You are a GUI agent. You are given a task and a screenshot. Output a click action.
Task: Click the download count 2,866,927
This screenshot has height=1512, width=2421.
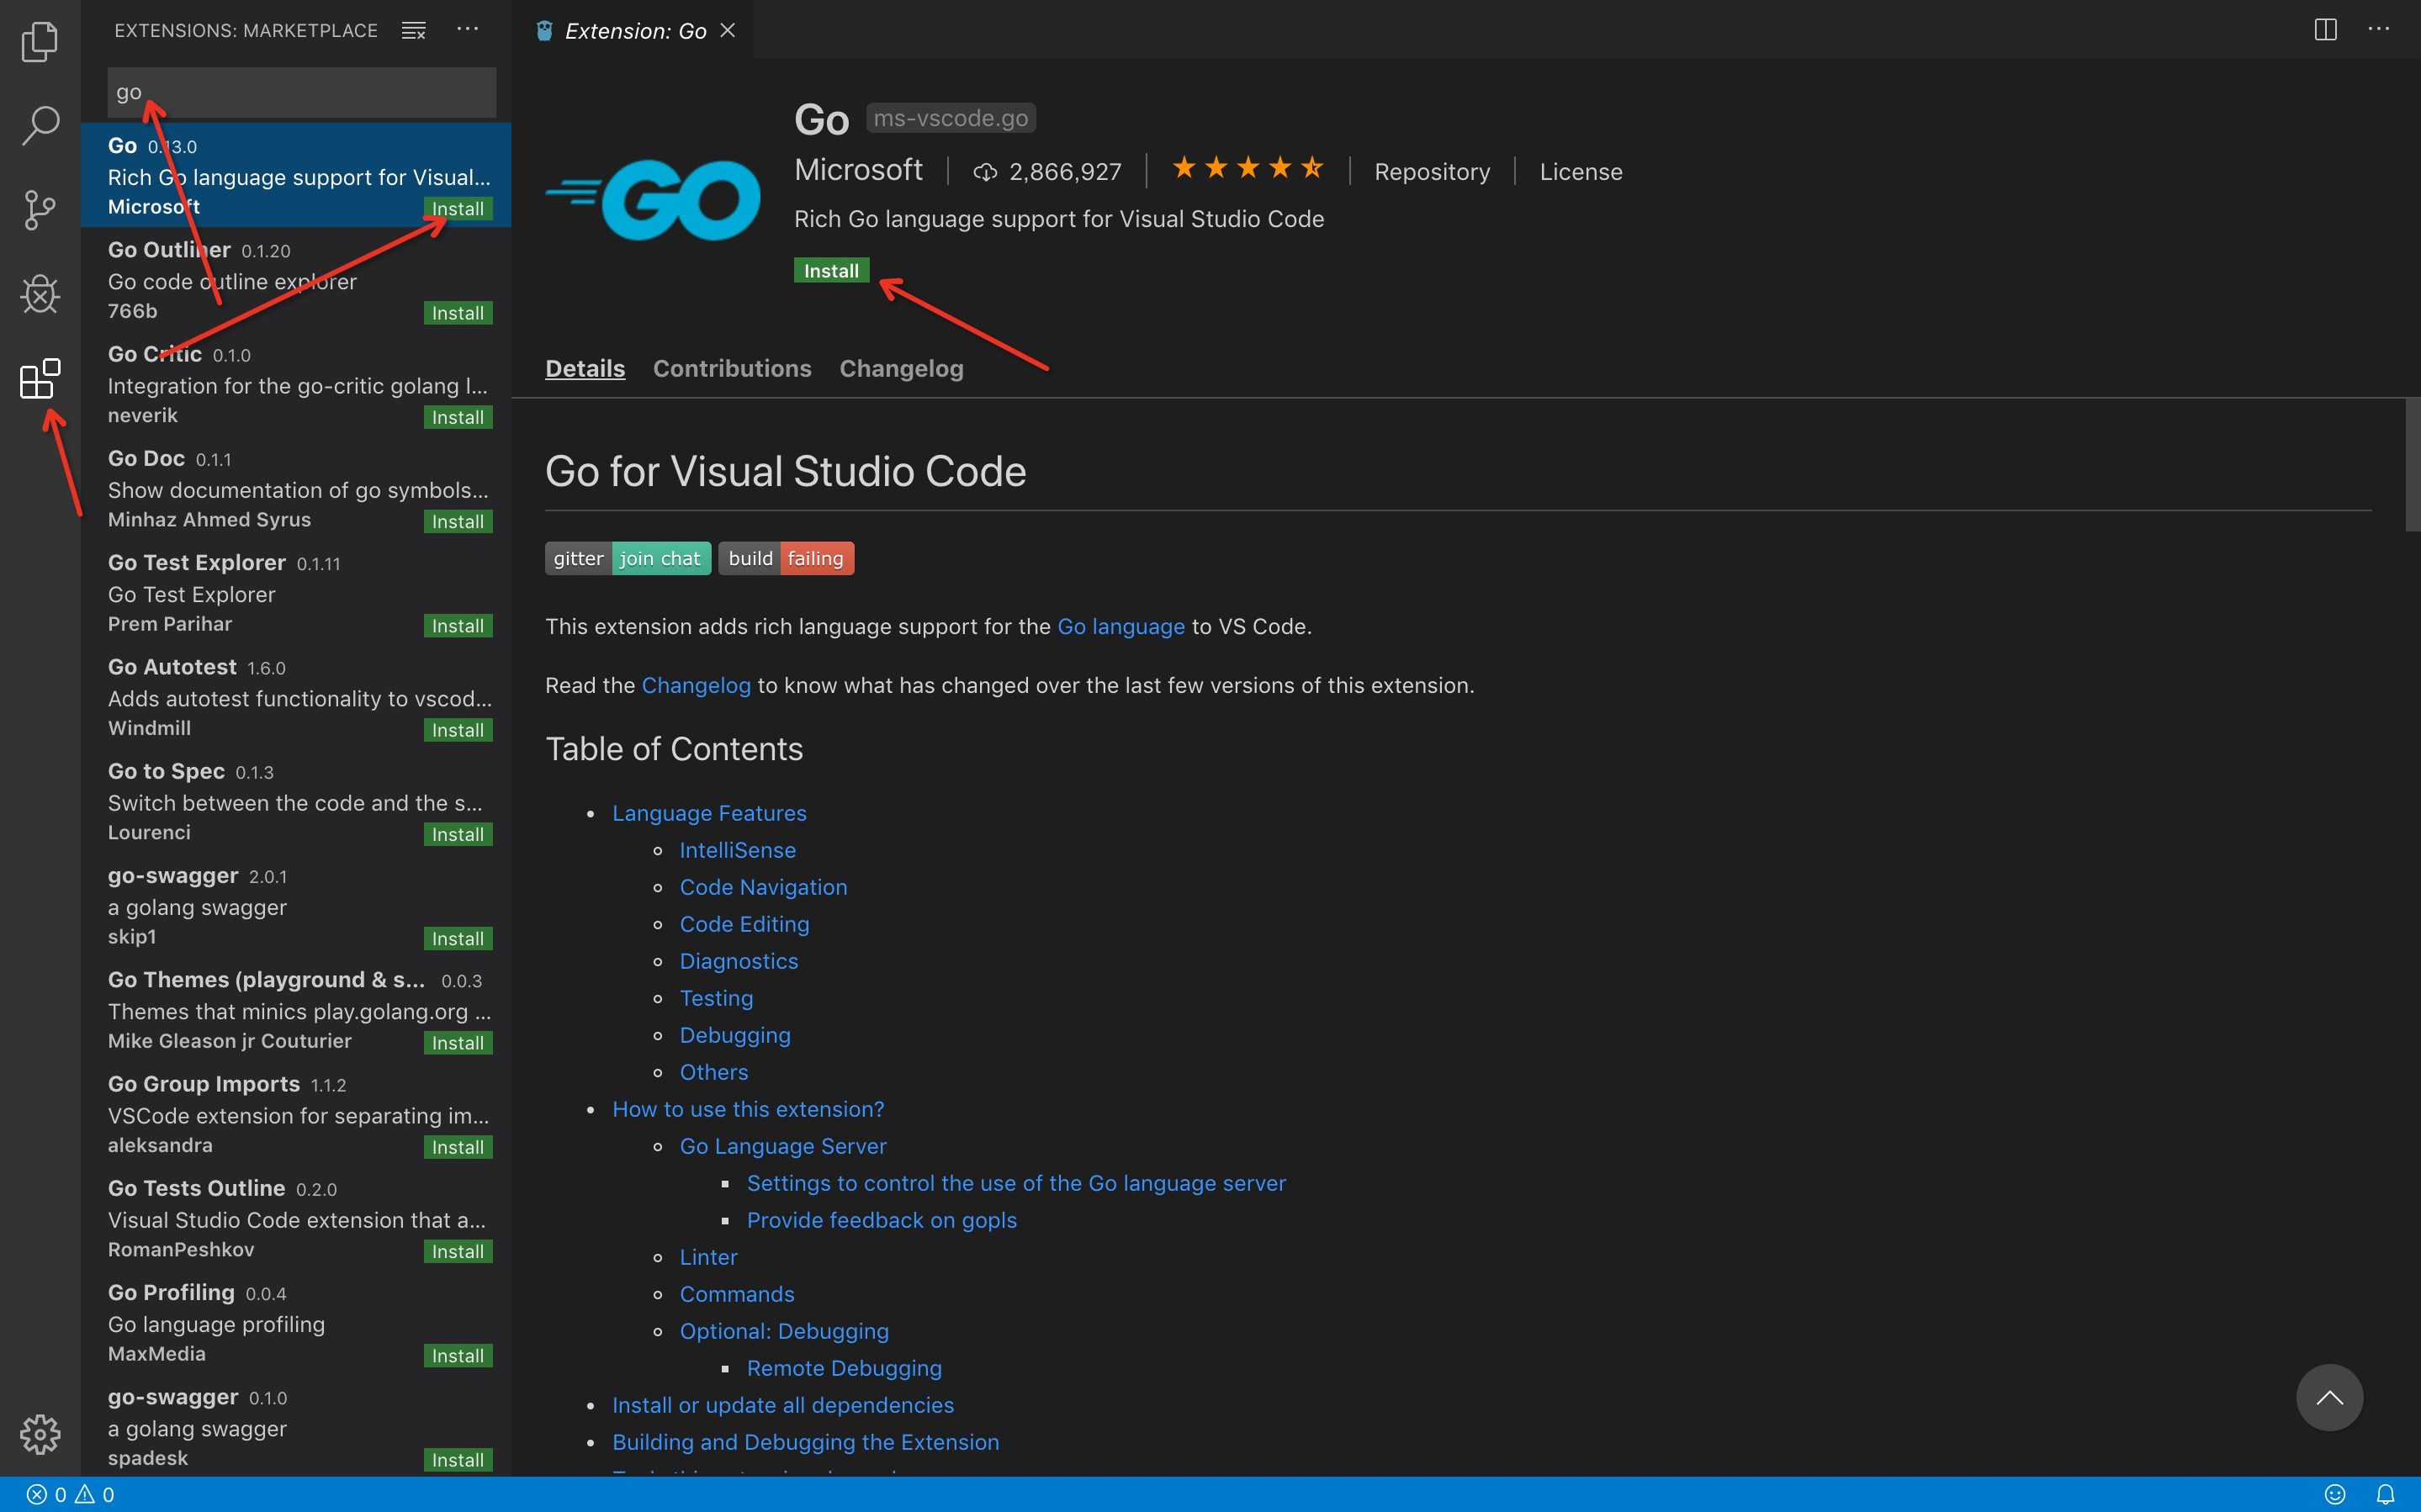coord(1047,172)
